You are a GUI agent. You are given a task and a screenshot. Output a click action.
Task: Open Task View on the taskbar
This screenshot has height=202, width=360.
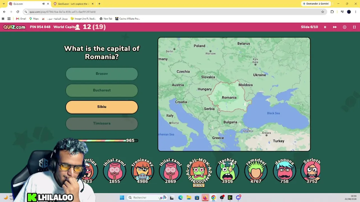[x=172, y=198]
